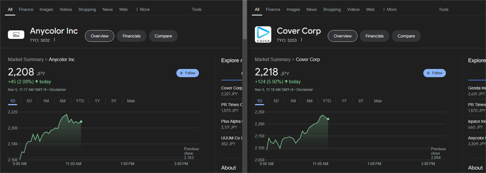Select 5D range on Anycolor chart
Screen dimensions: 486x173
[x=29, y=101]
